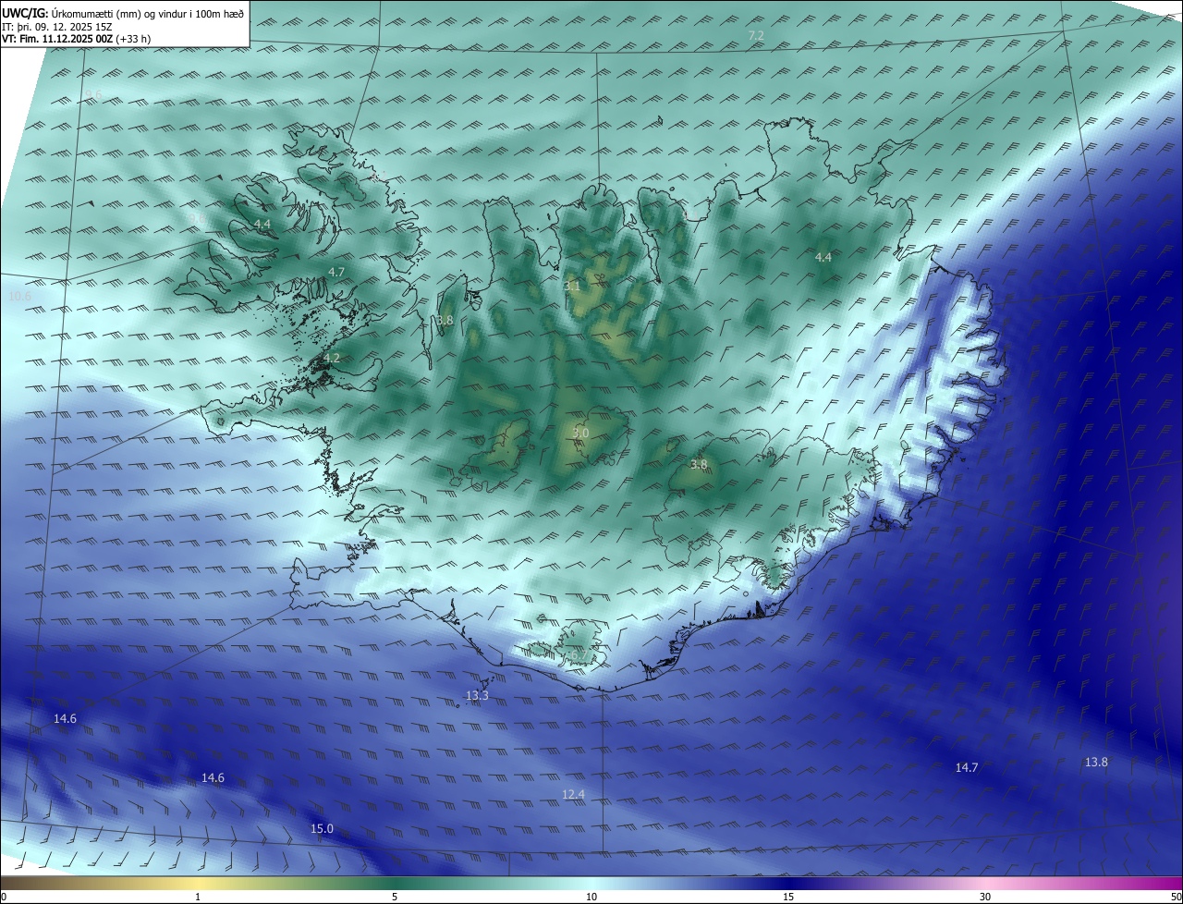Select the initialization time 'IT: þri. 09. 12. 2025 15Z'
1183x904 pixels.
(57, 27)
